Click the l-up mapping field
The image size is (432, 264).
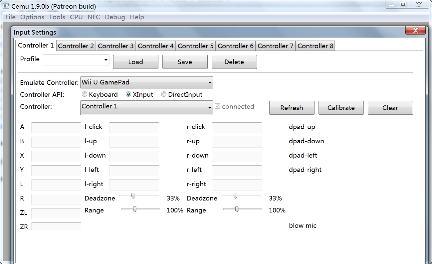[x=134, y=142]
